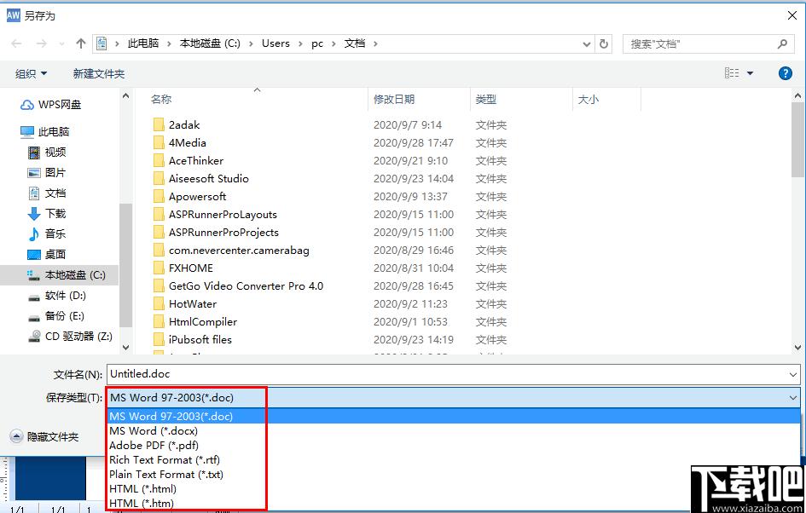Open 图片 in the navigation pane
This screenshot has height=513, width=806.
click(47, 173)
